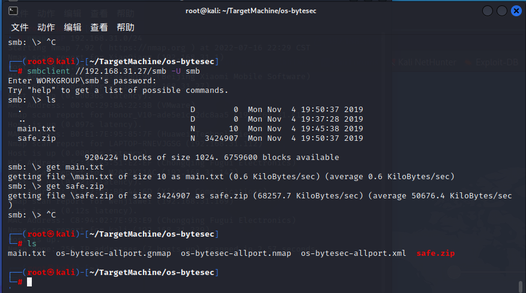Click os-bytesec-allport.gnmap file name
This screenshot has height=293, width=526.
click(x=113, y=253)
